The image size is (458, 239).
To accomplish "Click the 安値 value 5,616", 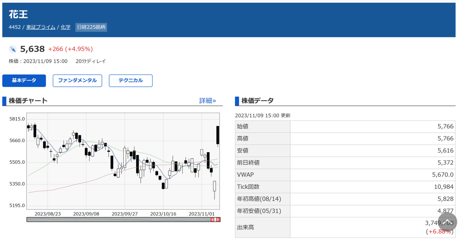I will tap(445, 151).
